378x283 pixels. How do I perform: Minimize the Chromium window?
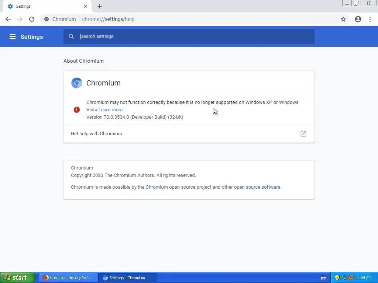(347, 3)
